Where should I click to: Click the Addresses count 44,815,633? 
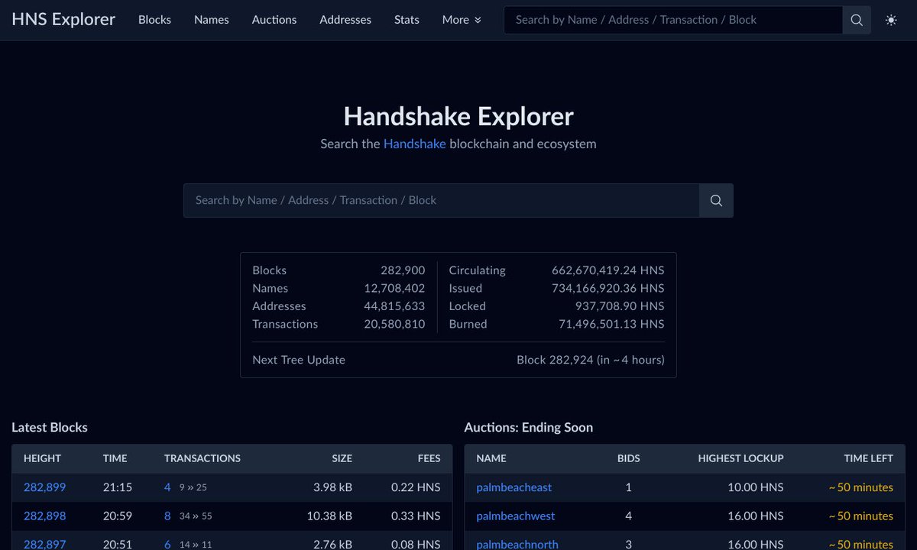click(x=394, y=306)
